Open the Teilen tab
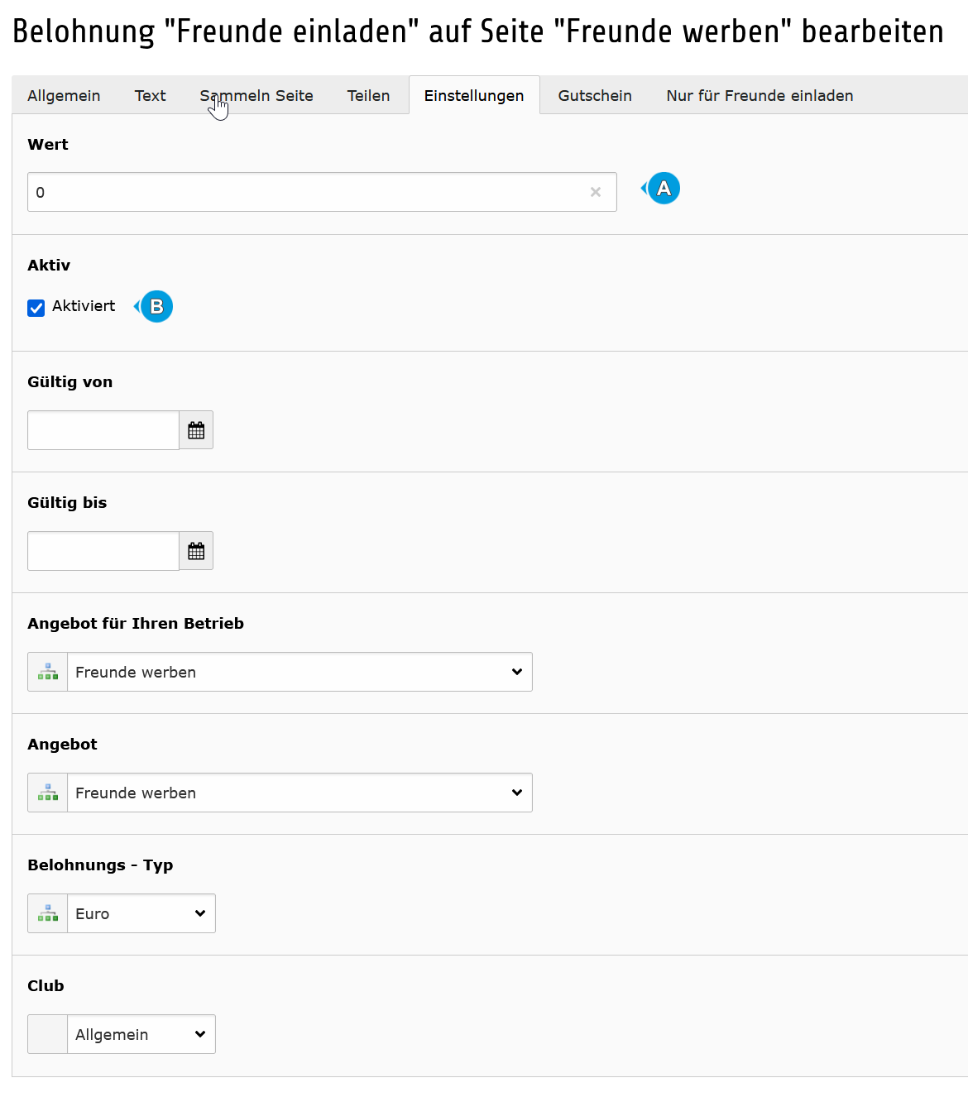 pos(368,95)
